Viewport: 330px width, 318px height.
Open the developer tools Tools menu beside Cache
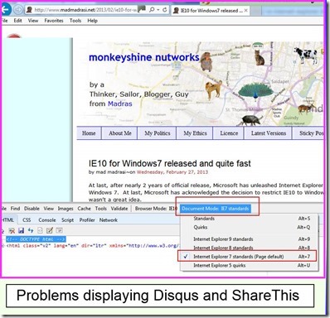101,209
